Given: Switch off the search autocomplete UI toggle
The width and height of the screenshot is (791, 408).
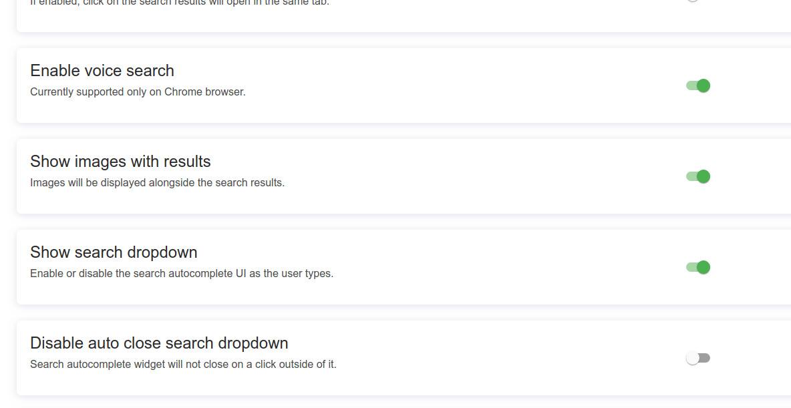Looking at the screenshot, I should 697,267.
